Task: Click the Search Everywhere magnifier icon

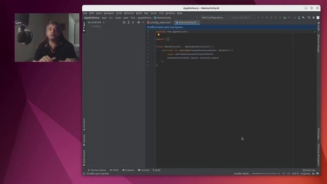Action: [x=309, y=18]
